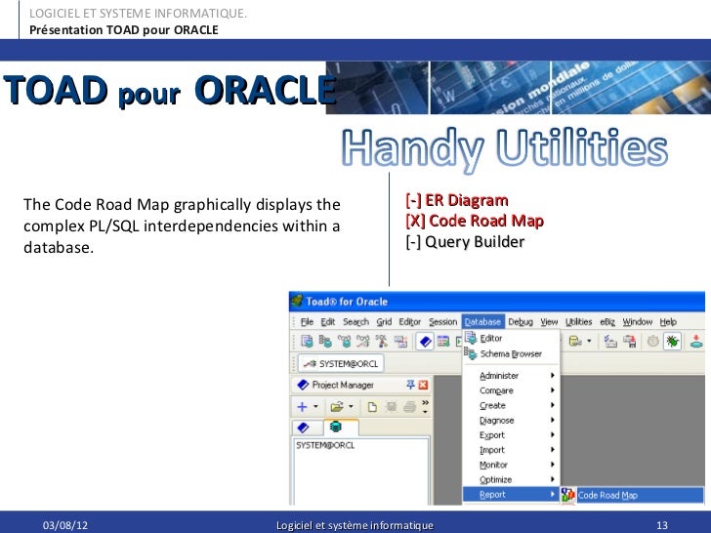The height and width of the screenshot is (533, 711).
Task: Click the toolbar icon right of blue Project Manager button
Action: [x=443, y=342]
